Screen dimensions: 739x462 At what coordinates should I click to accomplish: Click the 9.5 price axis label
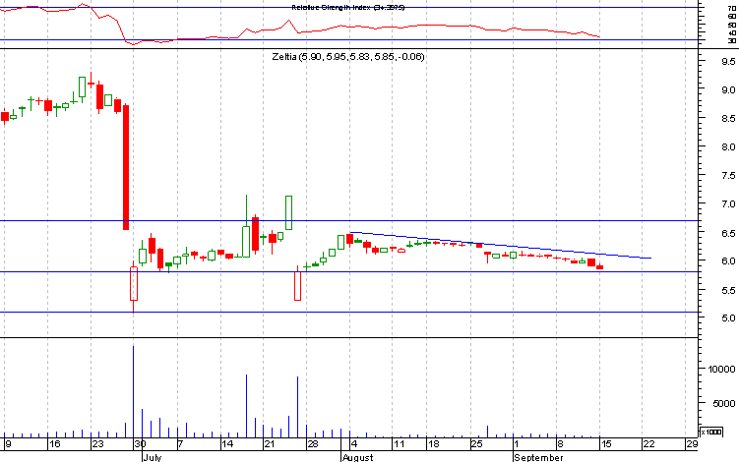[x=728, y=62]
